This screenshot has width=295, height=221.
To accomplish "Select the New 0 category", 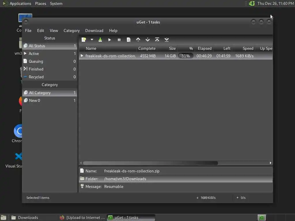I will pos(50,100).
